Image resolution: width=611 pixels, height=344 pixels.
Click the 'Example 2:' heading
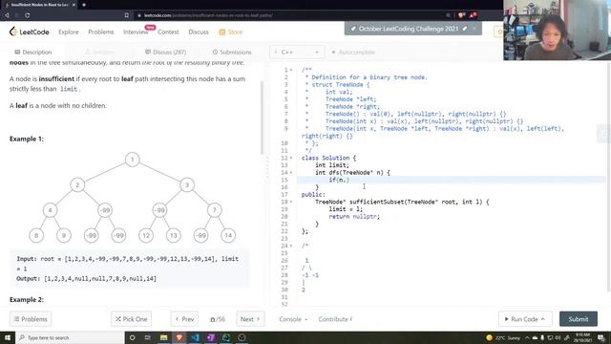coord(27,299)
